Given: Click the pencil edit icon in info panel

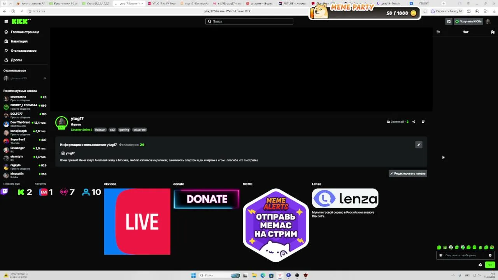Looking at the screenshot, I should pyautogui.click(x=419, y=145).
